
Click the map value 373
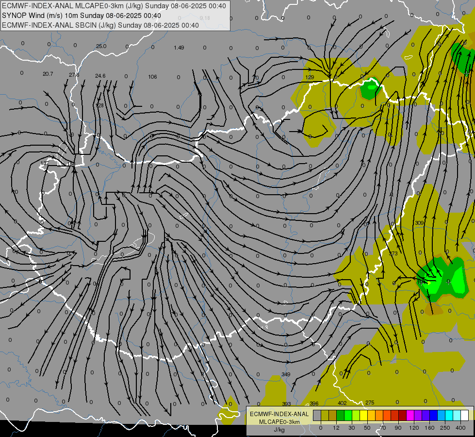pyautogui.click(x=393, y=253)
